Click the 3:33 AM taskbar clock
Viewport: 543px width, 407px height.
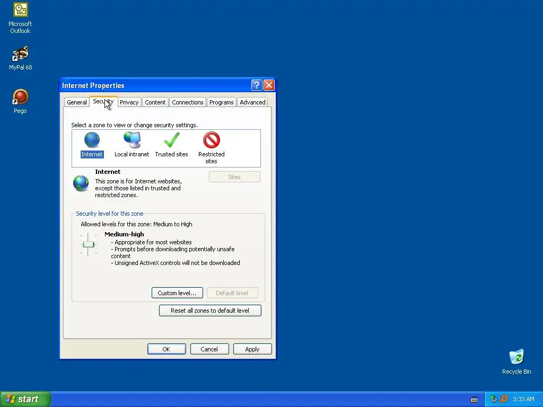point(523,399)
